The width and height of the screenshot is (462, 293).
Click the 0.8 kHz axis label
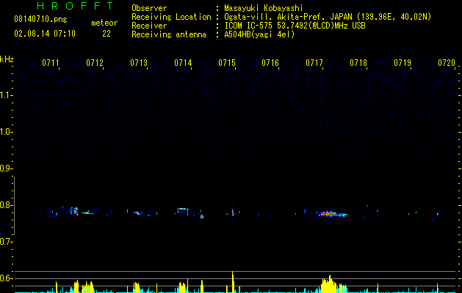pos(6,205)
